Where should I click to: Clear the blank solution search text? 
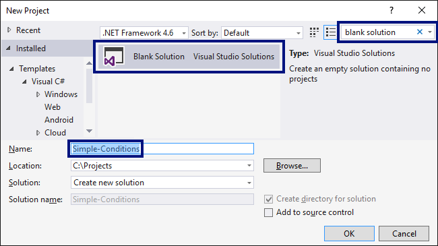(420, 32)
